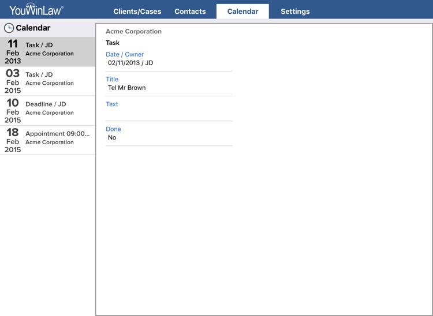The height and width of the screenshot is (316, 433).
Task: Select the 11 Feb 2013 Task entry
Action: [x=47, y=52]
